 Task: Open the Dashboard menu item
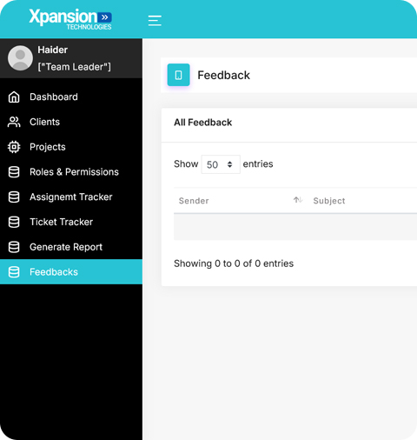pos(71,97)
